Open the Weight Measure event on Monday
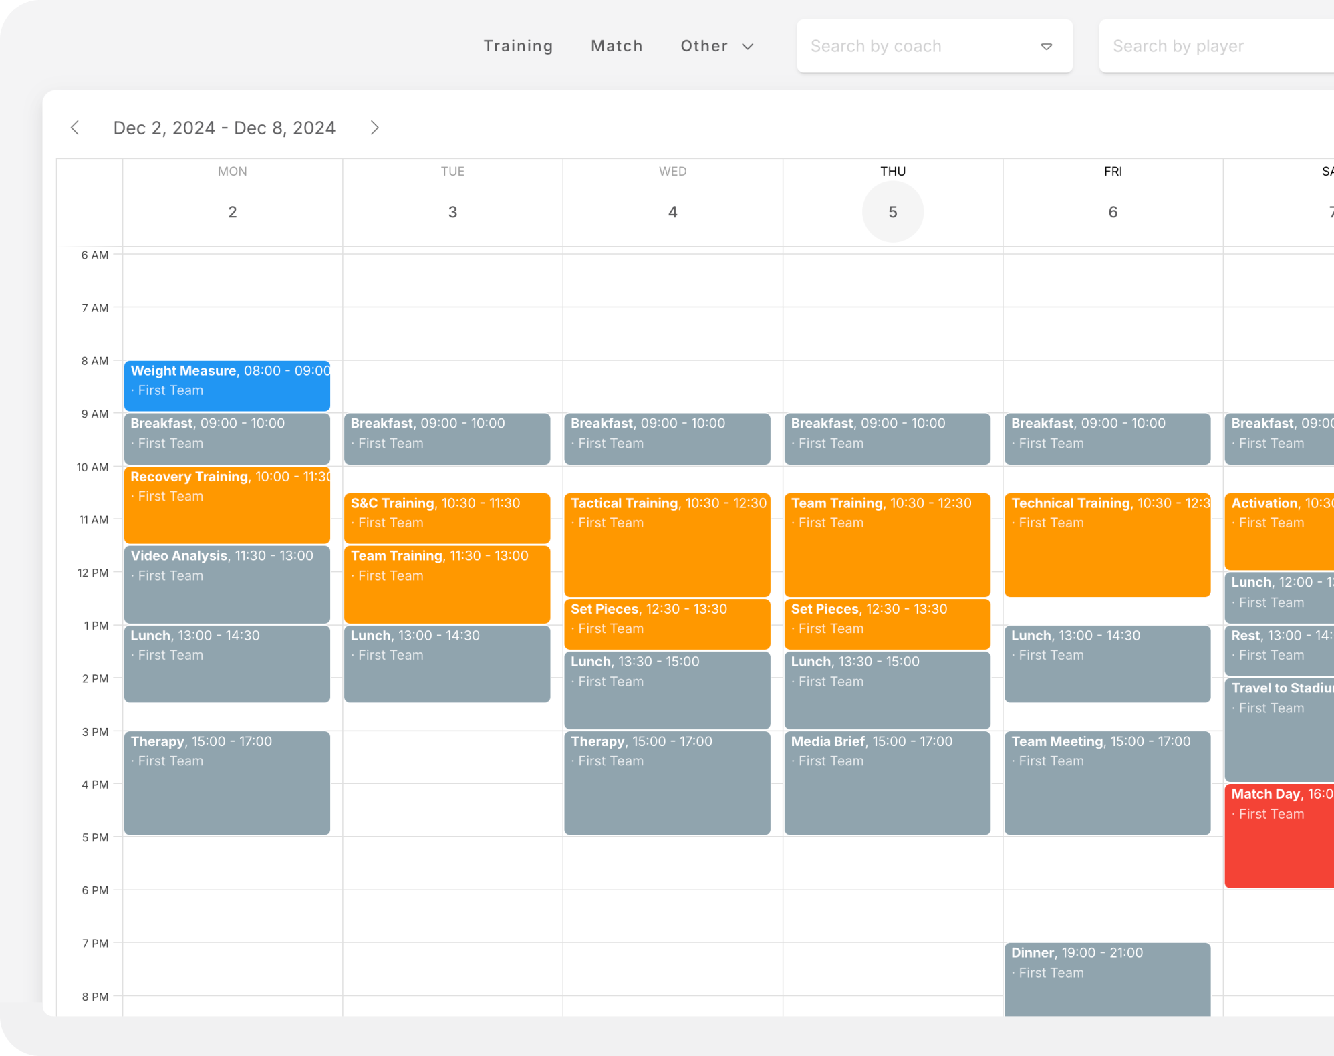This screenshot has width=1334, height=1056. tap(227, 386)
